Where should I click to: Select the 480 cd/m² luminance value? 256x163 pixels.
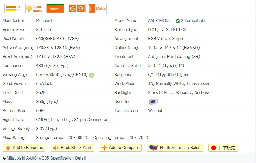(x=52, y=66)
